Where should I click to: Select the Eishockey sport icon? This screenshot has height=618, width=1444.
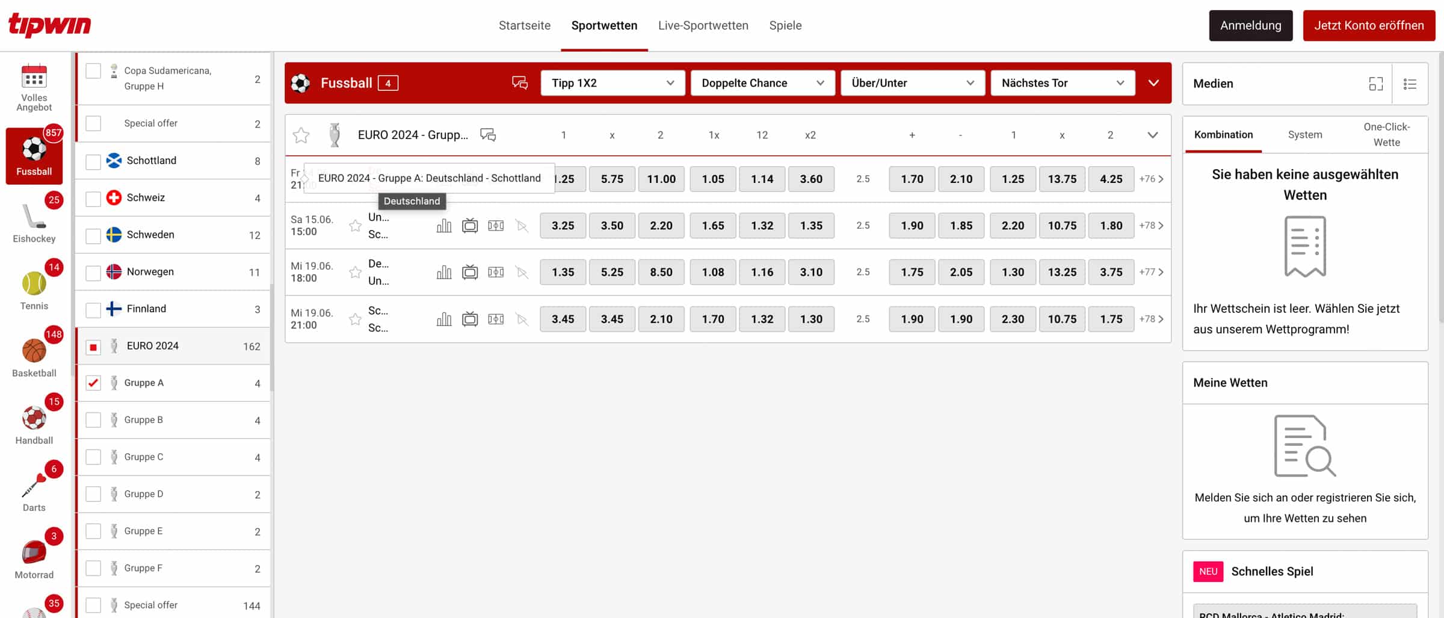[34, 217]
